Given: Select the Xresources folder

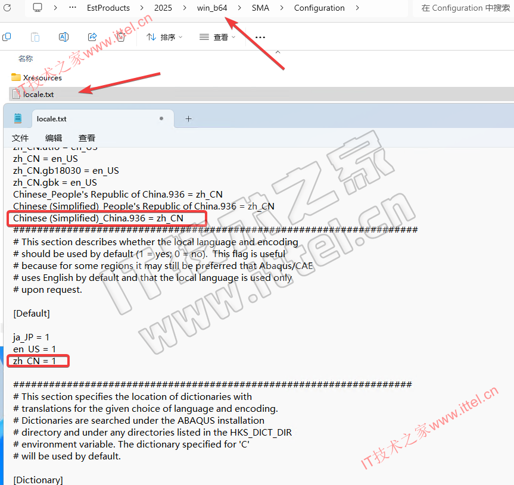Looking at the screenshot, I should tap(42, 77).
